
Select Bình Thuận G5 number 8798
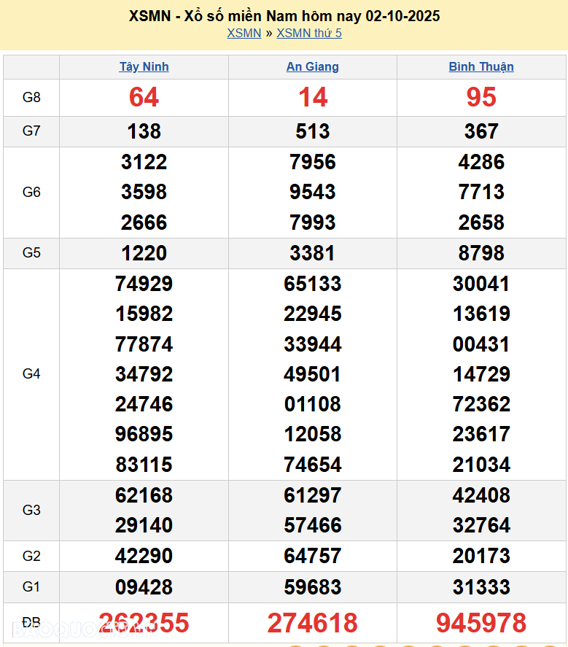point(481,253)
